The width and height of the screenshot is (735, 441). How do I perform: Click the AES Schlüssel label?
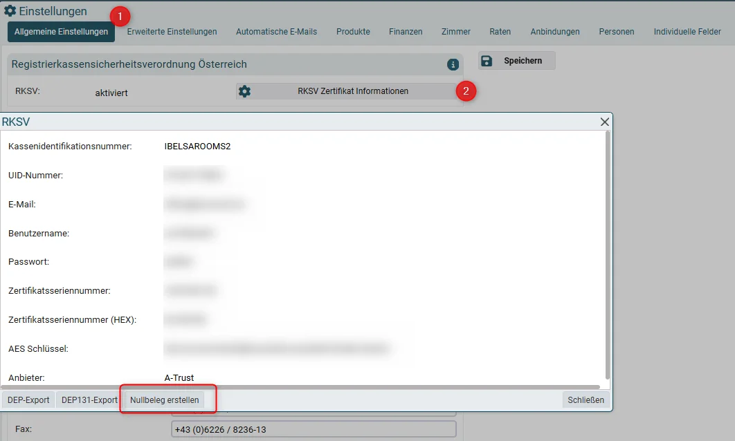point(39,349)
